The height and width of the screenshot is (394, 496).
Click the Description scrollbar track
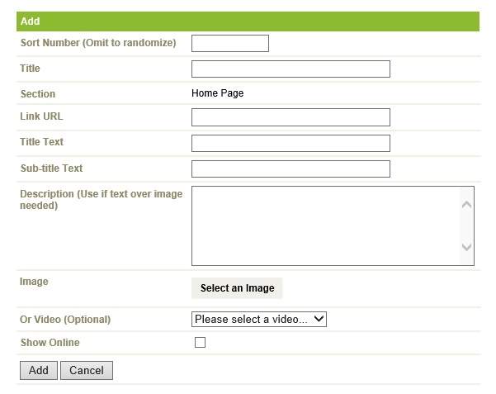466,225
